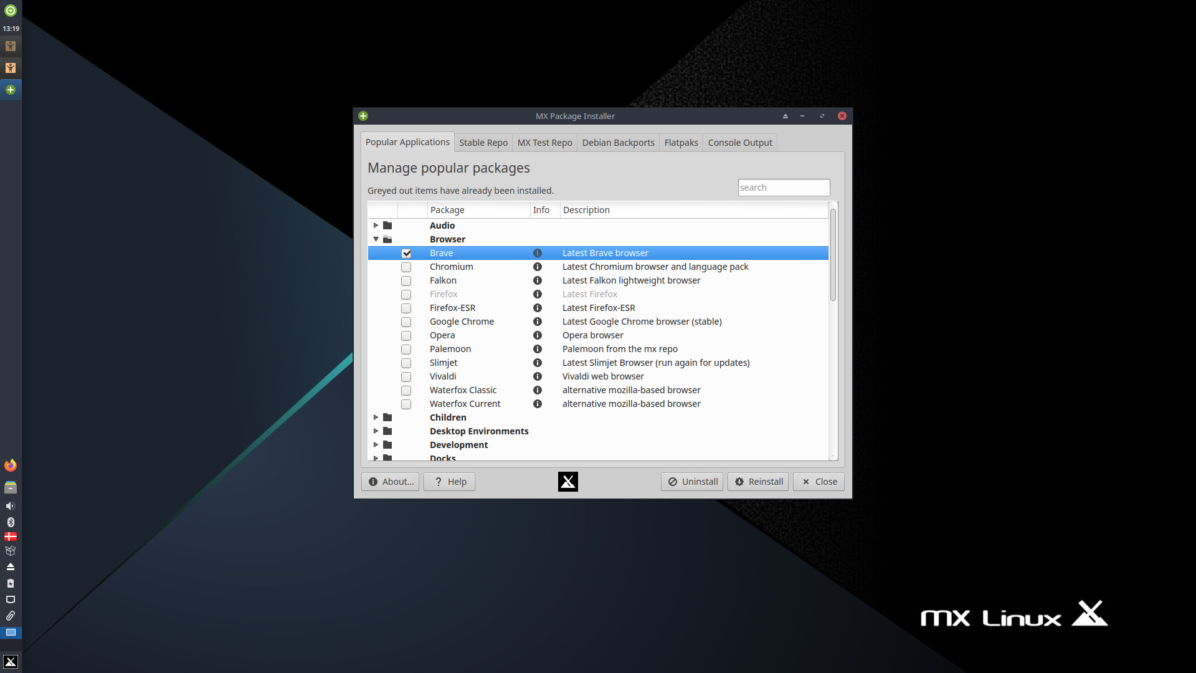Switch to the Flatpaks tab
This screenshot has height=673, width=1196.
[x=680, y=142]
